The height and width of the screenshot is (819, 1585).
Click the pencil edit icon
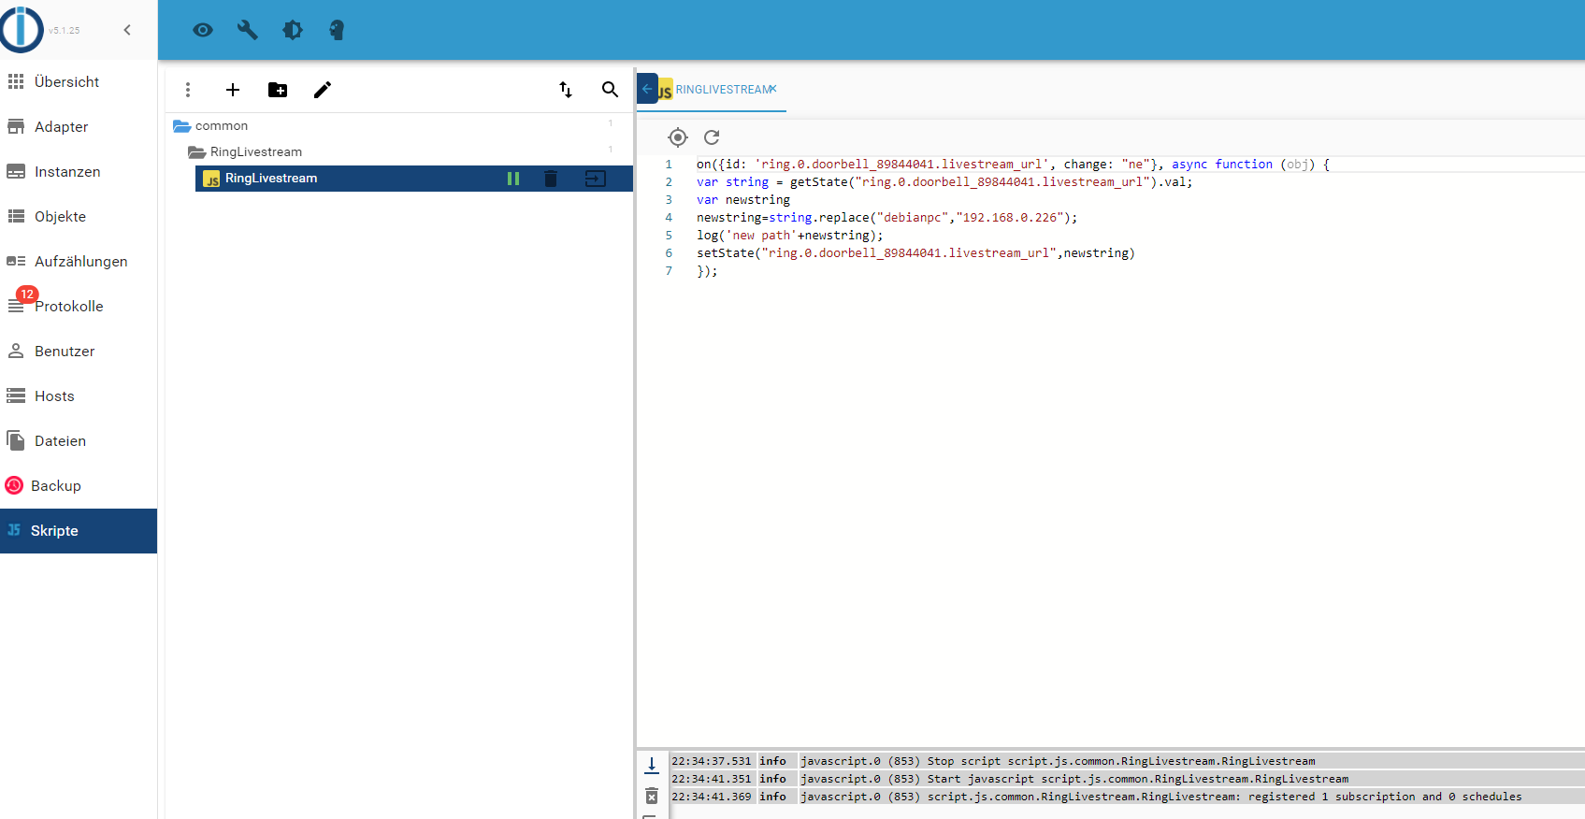[x=323, y=90]
